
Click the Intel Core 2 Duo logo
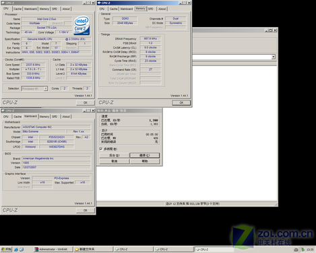tap(82, 25)
